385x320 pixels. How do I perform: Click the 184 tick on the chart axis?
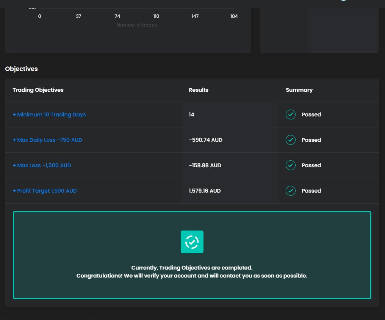click(x=234, y=16)
